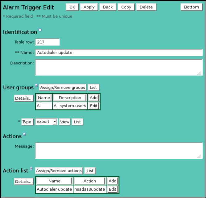
Task: Delete the alarm trigger
Action: click(146, 7)
